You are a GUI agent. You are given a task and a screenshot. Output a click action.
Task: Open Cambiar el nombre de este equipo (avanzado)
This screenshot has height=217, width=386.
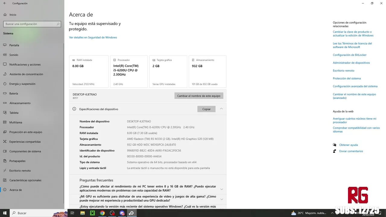[354, 96]
